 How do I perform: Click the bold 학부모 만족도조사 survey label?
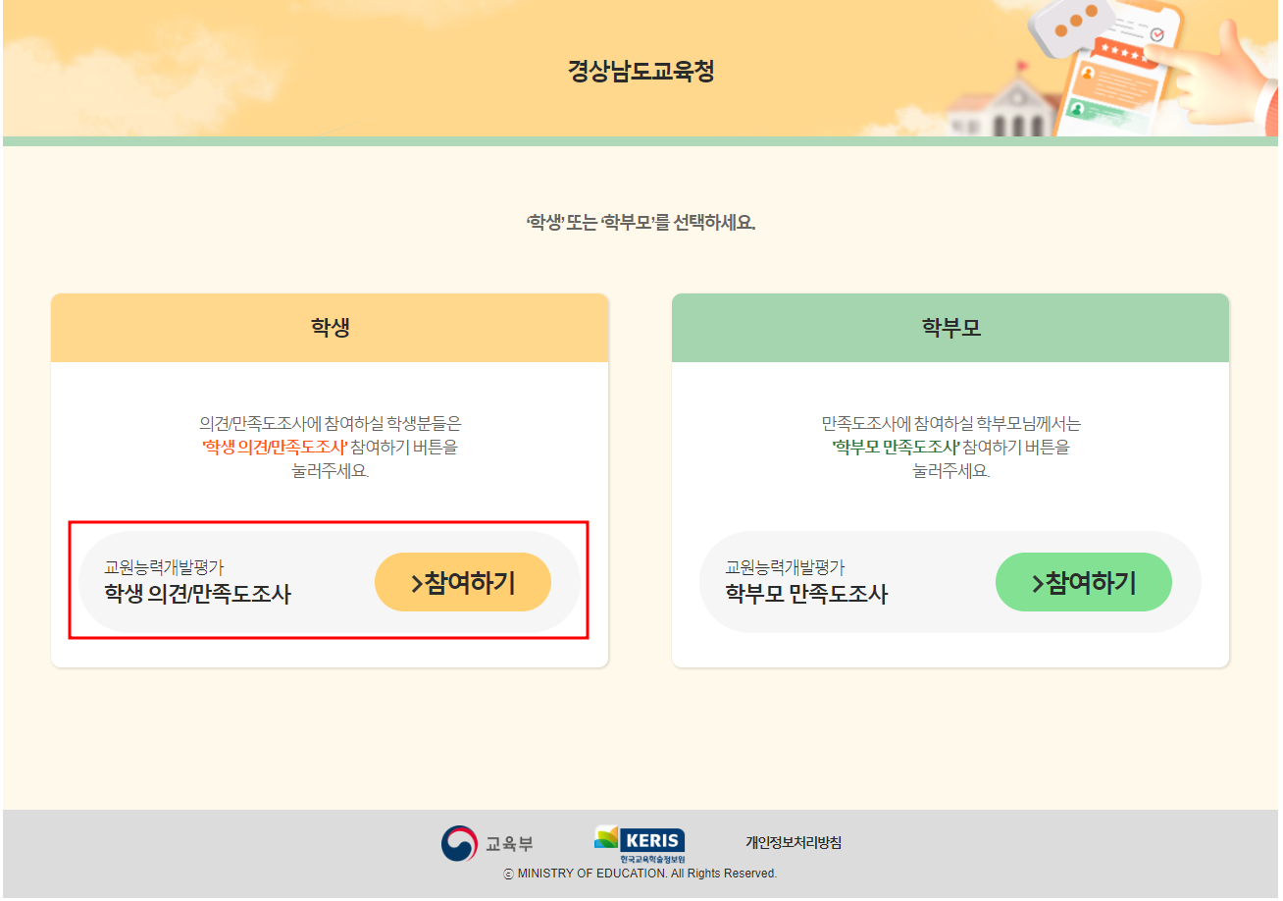click(805, 594)
